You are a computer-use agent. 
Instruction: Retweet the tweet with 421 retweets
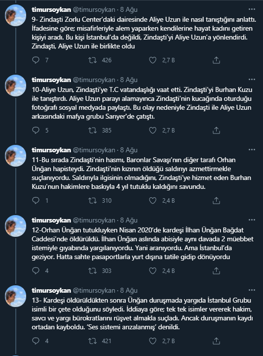click(92, 341)
